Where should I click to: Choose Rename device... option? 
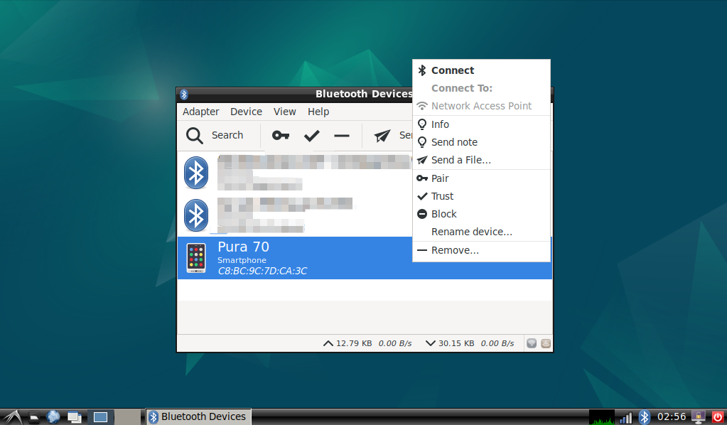point(481,232)
